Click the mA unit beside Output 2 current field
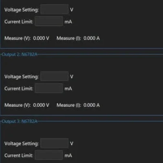Viewport: 163px width, 163px height. (x=68, y=88)
